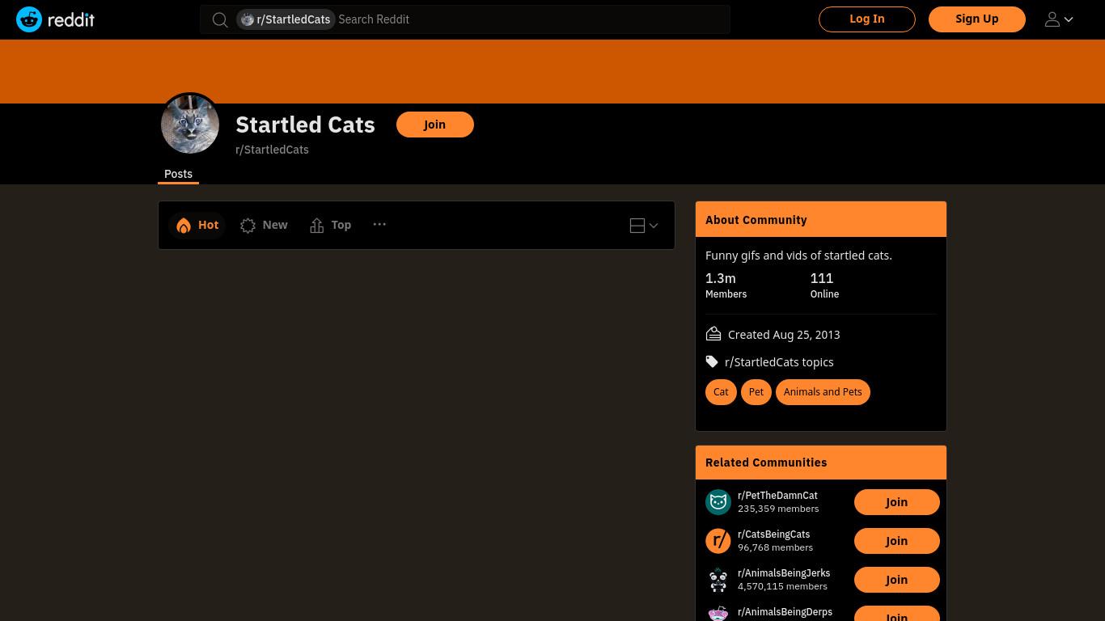The width and height of the screenshot is (1105, 621).
Task: Expand the post layout view dropdown
Action: click(x=644, y=226)
